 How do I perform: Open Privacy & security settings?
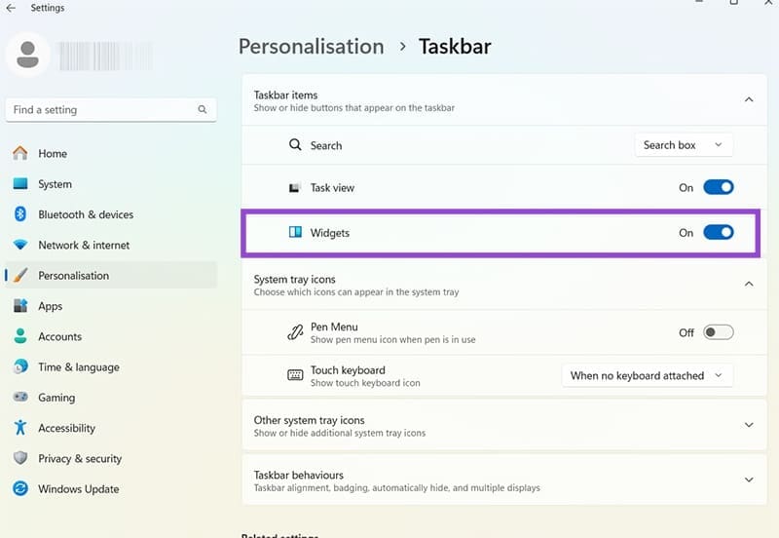111,458
